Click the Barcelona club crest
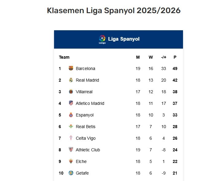 click(71, 68)
